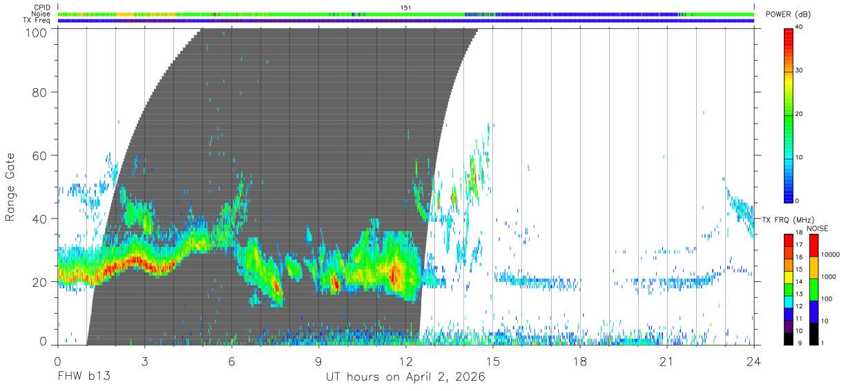
Task: Click the TX Freq label at top left
Action: (x=36, y=20)
